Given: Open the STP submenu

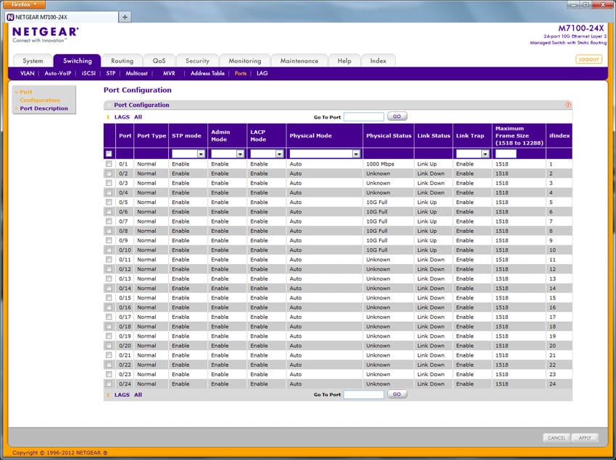Looking at the screenshot, I should coord(111,73).
